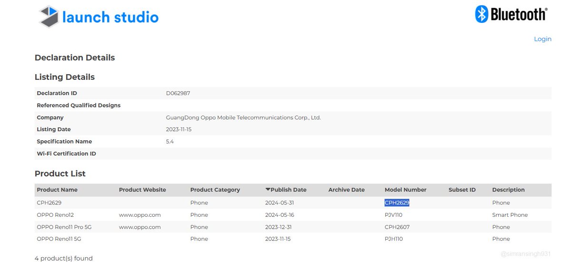Sort by the Product Category column header
The height and width of the screenshot is (262, 571).
tap(215, 190)
